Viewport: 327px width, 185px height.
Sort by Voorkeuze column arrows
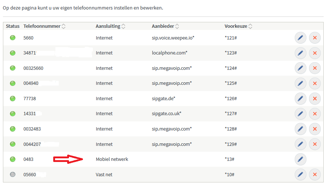pyautogui.click(x=250, y=26)
